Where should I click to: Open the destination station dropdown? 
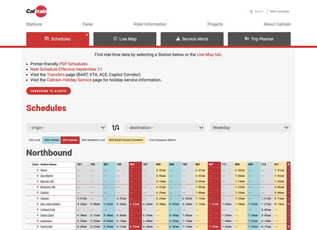(x=165, y=127)
